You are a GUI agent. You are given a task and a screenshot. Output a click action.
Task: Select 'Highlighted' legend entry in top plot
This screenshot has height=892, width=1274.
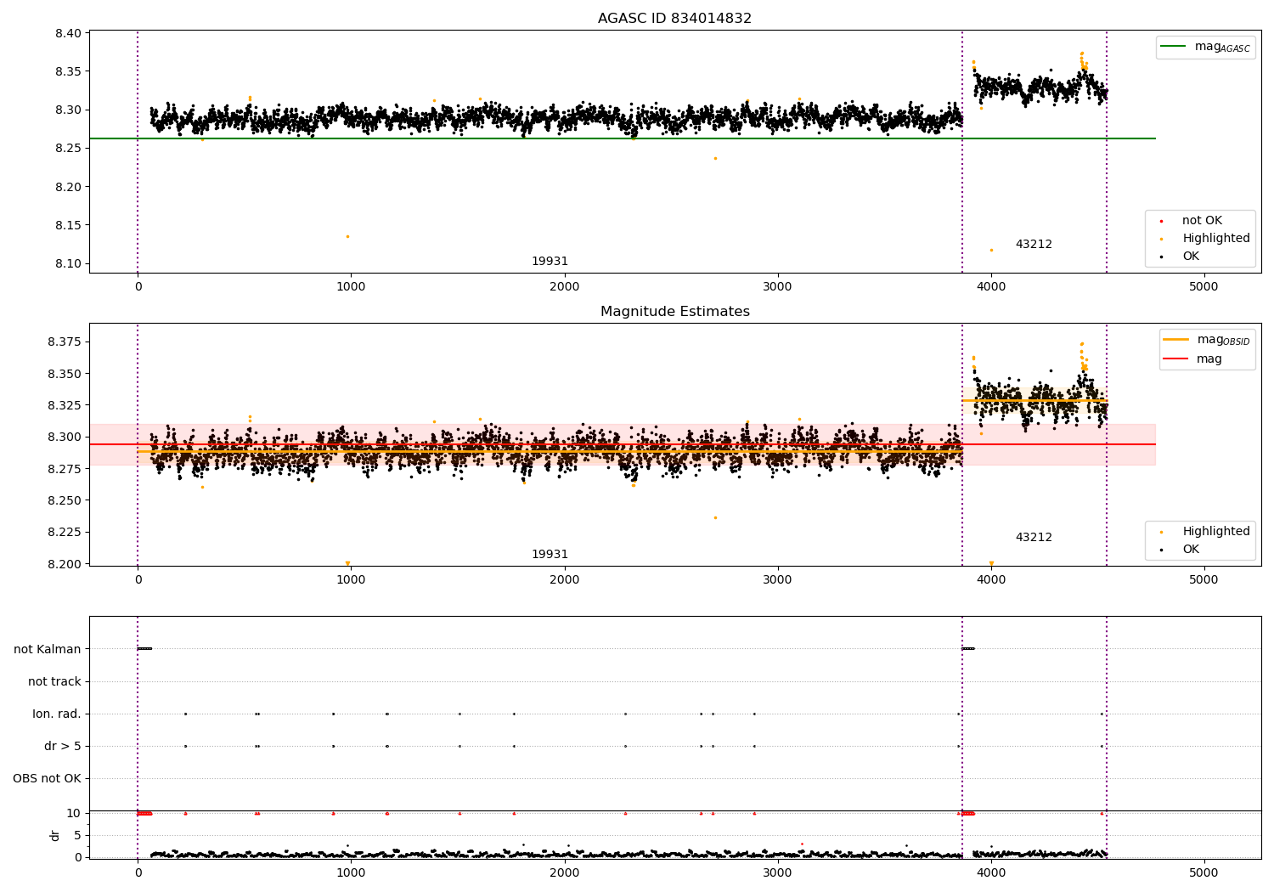1215,239
